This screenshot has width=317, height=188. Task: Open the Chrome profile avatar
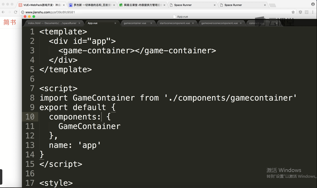[x=313, y=4]
